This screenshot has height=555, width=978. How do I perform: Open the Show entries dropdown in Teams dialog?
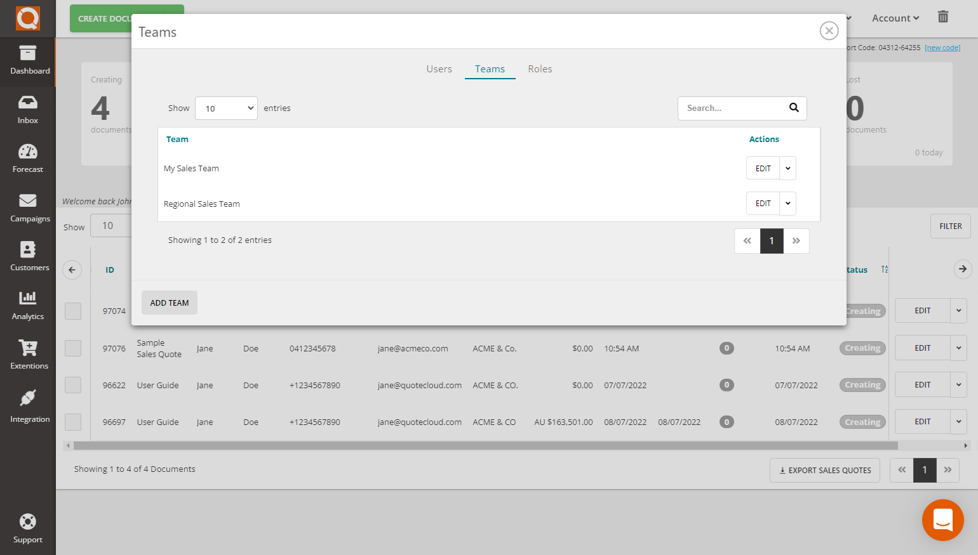226,108
